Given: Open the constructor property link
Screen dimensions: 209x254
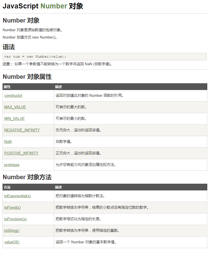Looking at the screenshot, I should click(x=13, y=96).
